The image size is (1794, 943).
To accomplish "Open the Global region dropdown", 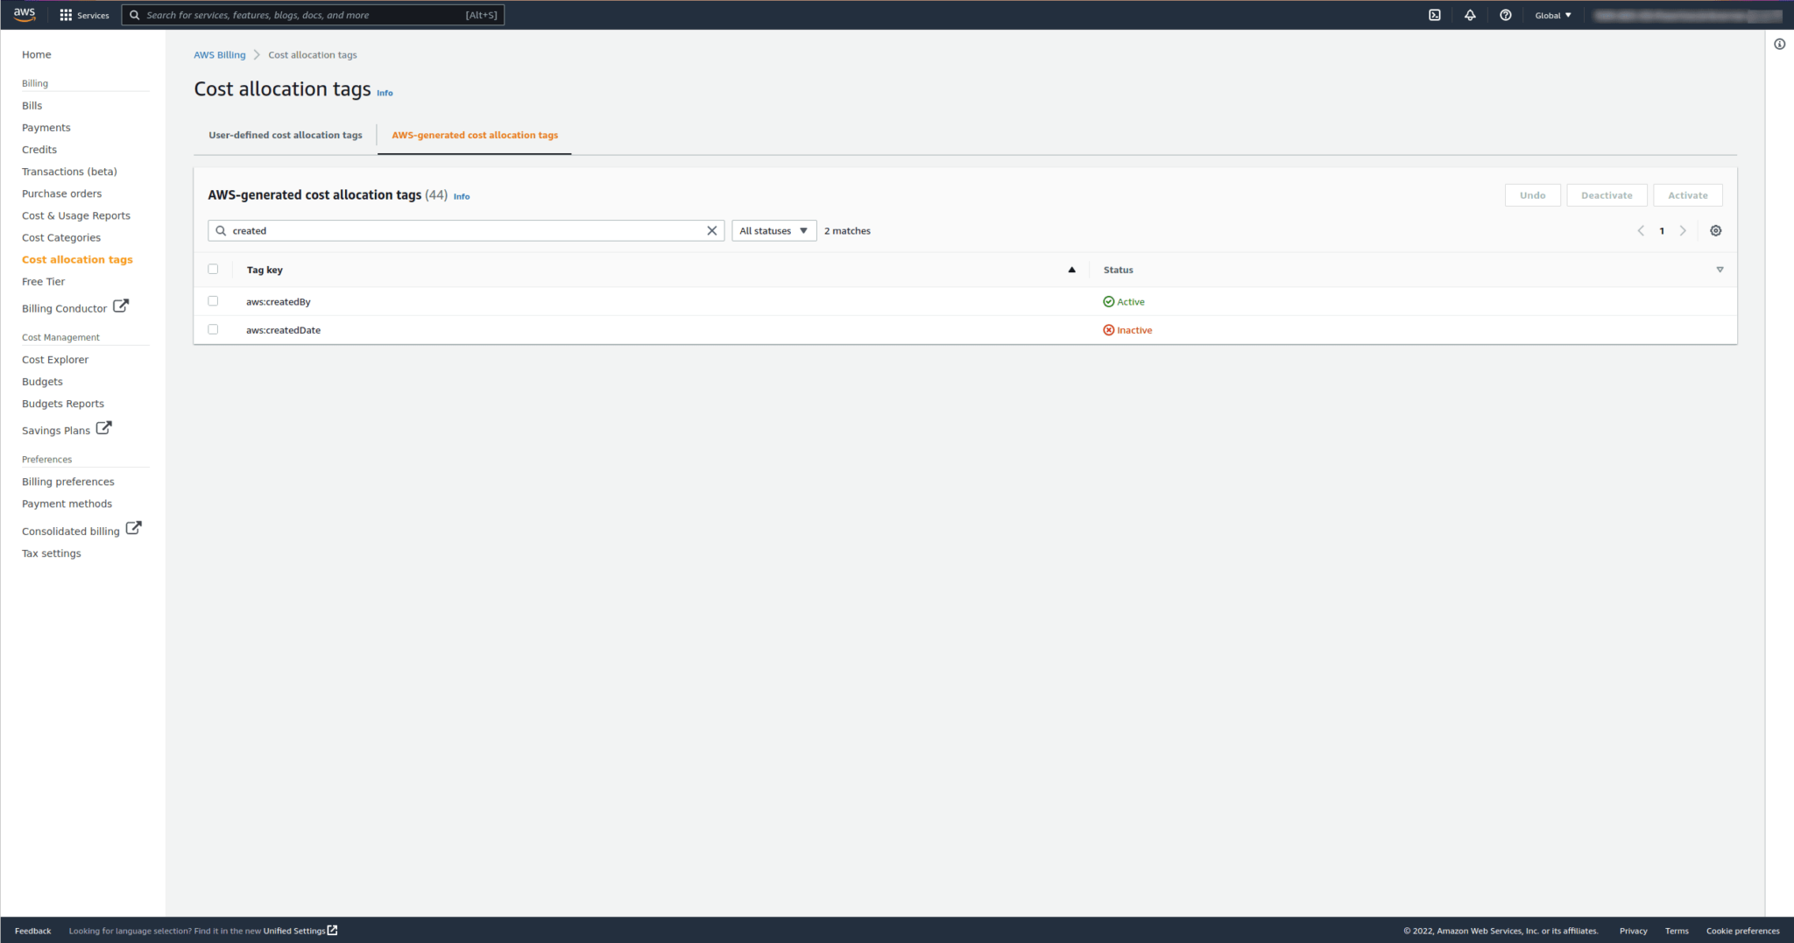I will [1552, 15].
